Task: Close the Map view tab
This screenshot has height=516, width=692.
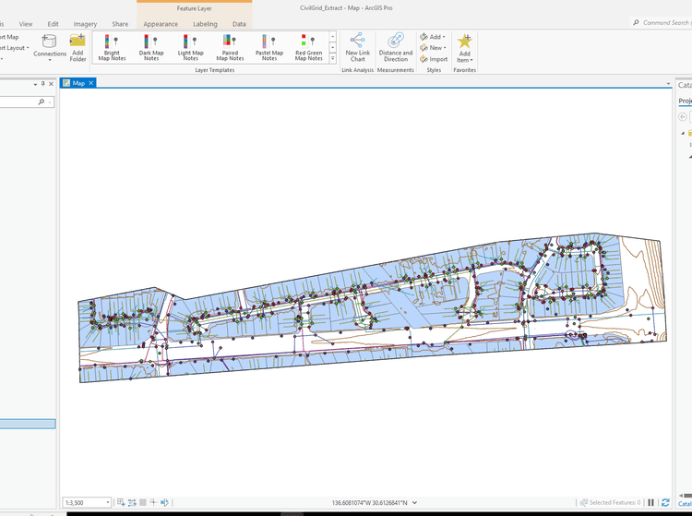Action: click(91, 83)
